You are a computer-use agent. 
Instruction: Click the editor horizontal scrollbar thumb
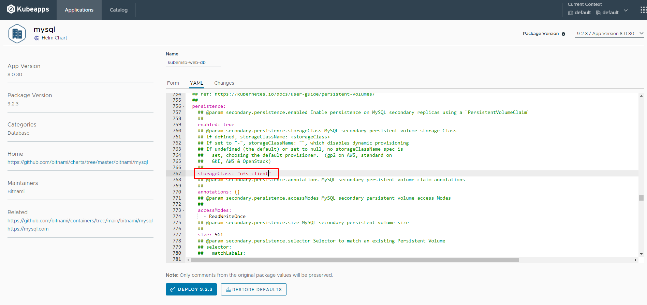click(x=355, y=260)
